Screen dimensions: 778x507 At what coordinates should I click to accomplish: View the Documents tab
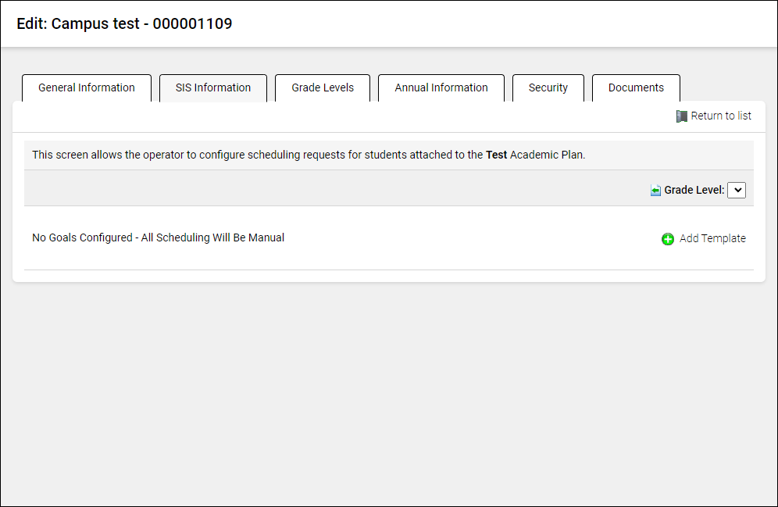tap(636, 87)
